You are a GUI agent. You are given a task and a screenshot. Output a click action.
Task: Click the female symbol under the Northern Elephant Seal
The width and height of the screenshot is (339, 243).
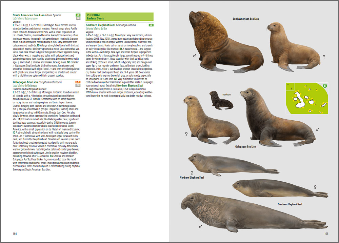coord(192,173)
